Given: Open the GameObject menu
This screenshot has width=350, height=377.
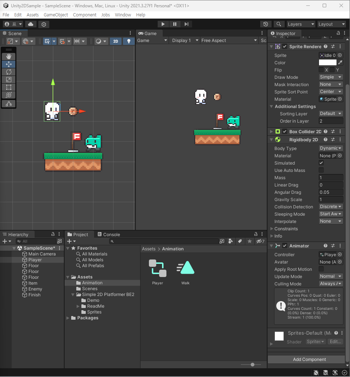Looking at the screenshot, I should click(x=56, y=15).
